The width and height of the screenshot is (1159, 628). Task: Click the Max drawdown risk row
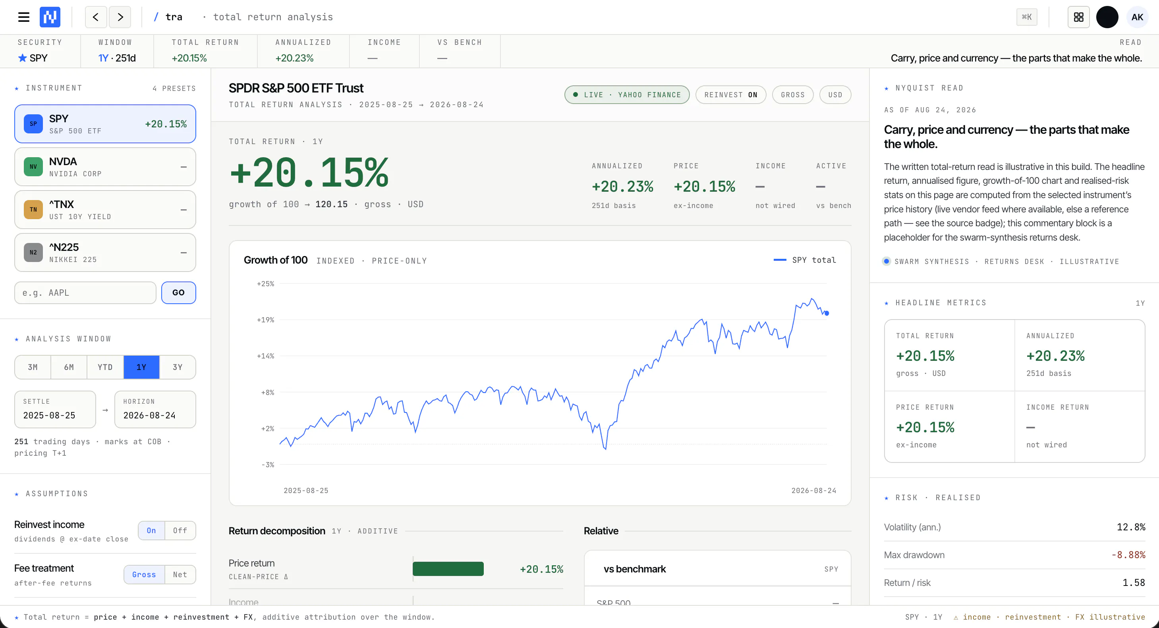[1014, 555]
